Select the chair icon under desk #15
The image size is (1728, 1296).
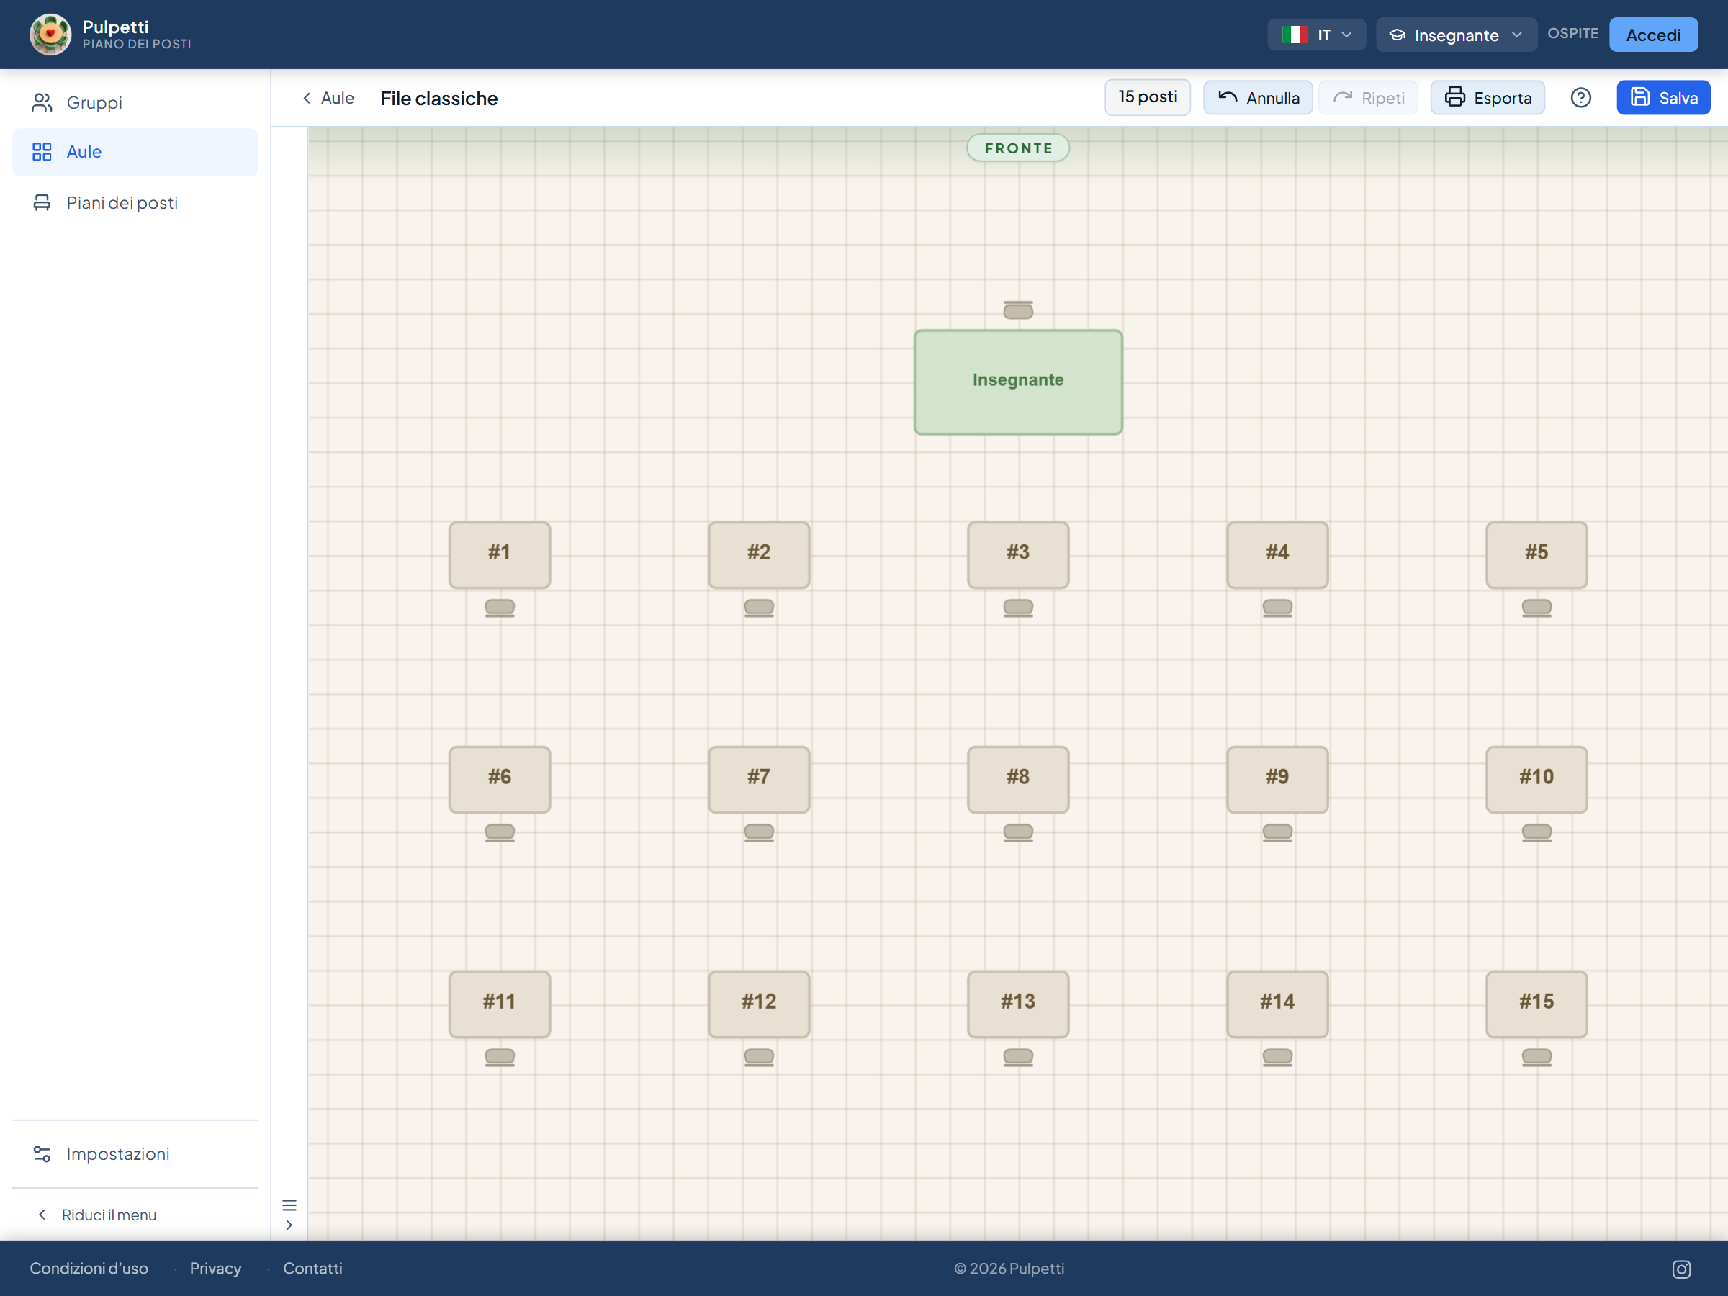tap(1536, 1058)
